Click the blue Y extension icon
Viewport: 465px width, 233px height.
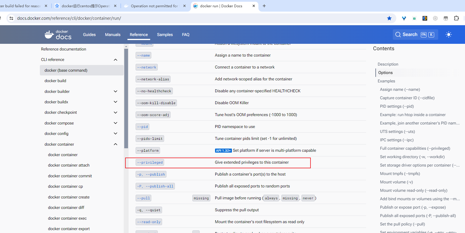404,18
